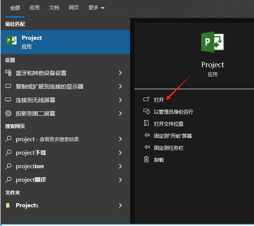This screenshot has width=254, height=226.
Task: Expand arrow for project翻译
Action: 120,180
